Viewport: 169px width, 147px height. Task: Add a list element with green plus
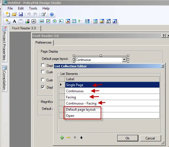click(62, 137)
